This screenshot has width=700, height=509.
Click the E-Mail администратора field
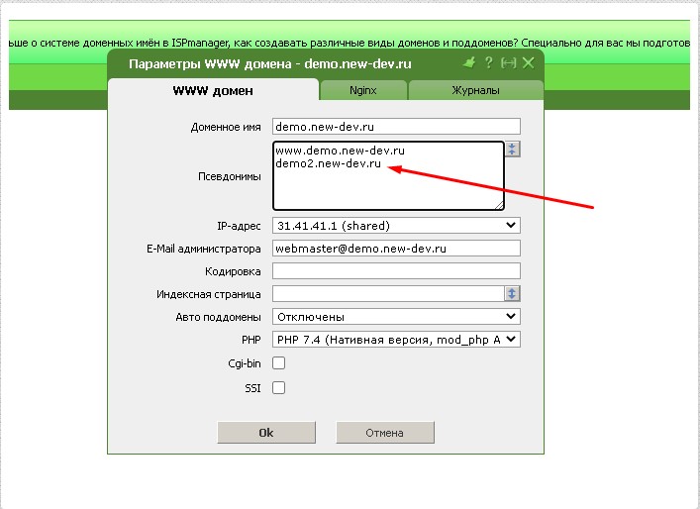pyautogui.click(x=396, y=249)
